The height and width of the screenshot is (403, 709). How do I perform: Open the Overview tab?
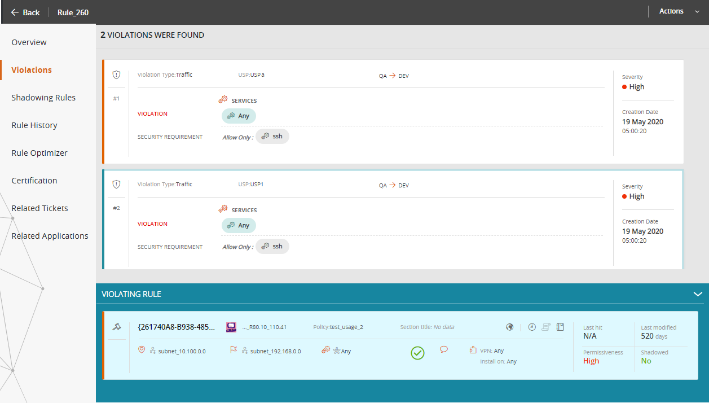pyautogui.click(x=29, y=42)
